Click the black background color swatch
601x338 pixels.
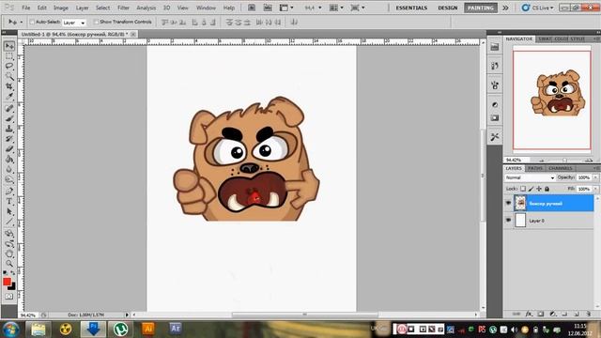tap(12, 286)
